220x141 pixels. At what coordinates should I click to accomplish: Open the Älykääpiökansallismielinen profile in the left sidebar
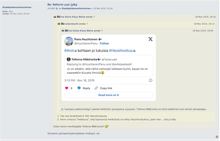click(17, 7)
